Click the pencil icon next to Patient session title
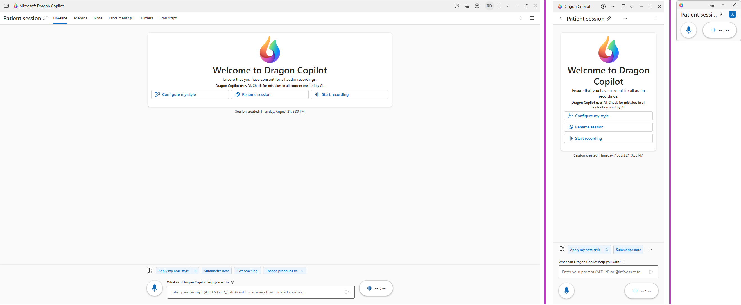Screen dimensions: 741x305 (46, 18)
